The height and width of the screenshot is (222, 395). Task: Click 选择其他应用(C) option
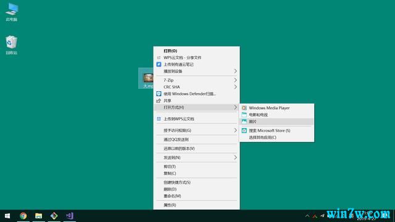[276, 137]
